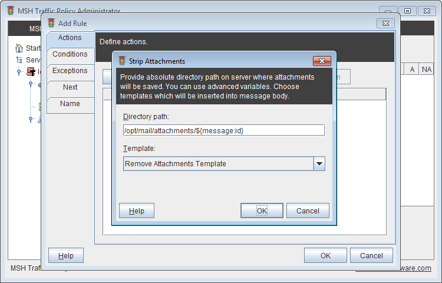Switch to the Actions tab
Viewport: 442px width, 283px height.
click(70, 38)
